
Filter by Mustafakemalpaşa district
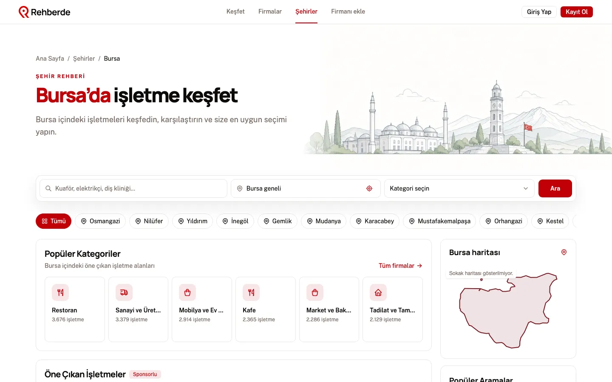[x=439, y=221]
